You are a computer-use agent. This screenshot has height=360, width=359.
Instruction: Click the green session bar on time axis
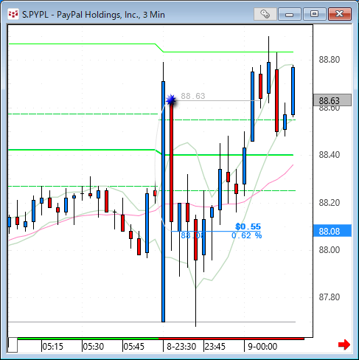click(x=88, y=339)
